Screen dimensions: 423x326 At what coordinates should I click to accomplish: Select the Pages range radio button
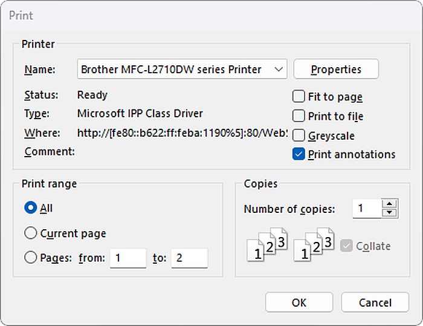click(30, 258)
